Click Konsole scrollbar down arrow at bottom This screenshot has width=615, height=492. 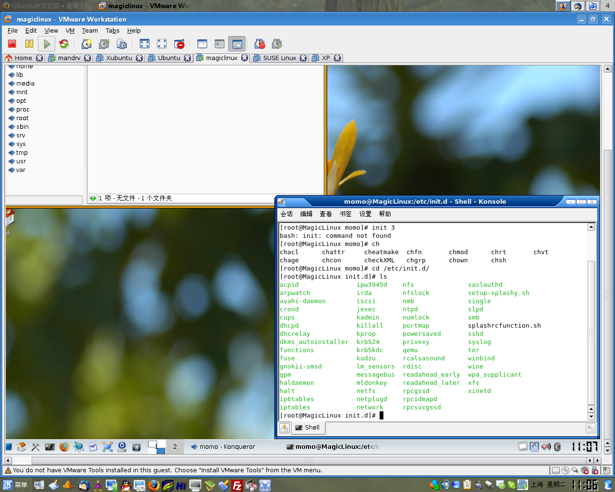pos(591,417)
